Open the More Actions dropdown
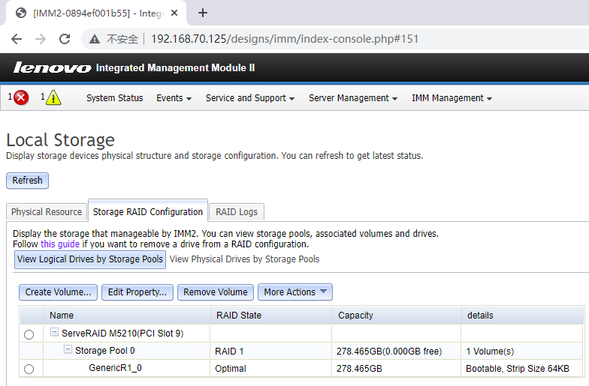Screen dimensions: 589x386 point(294,292)
